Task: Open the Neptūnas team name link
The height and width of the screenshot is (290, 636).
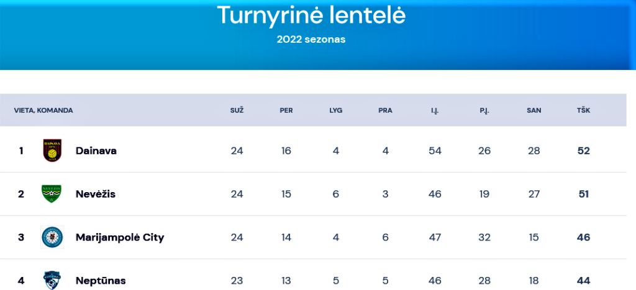Action: [101, 281]
